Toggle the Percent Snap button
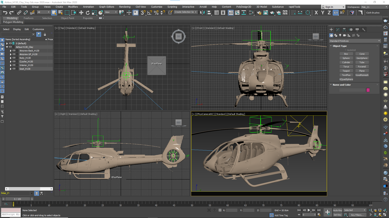 click(x=156, y=13)
